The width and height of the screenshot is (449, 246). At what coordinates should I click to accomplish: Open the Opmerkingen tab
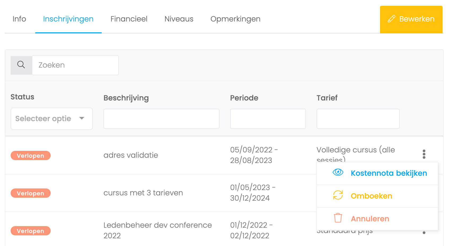[235, 19]
